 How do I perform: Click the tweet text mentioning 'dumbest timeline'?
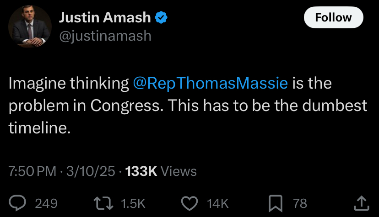pyautogui.click(x=188, y=106)
